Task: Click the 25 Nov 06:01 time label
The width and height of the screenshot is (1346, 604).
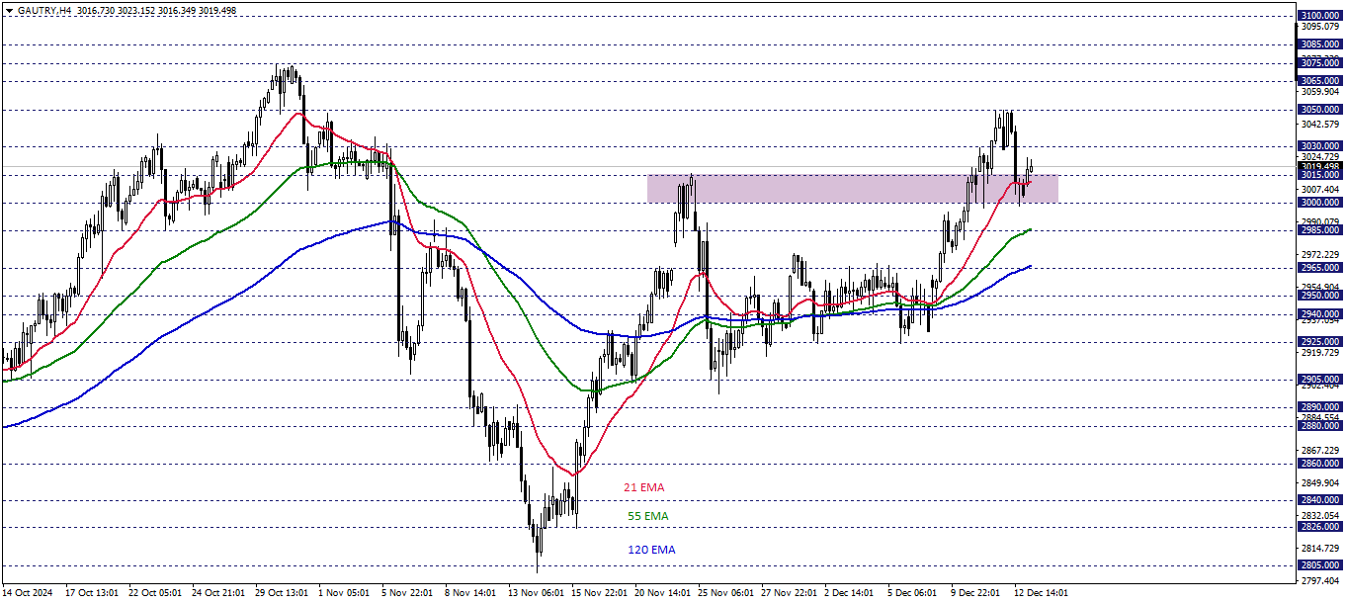Action: click(x=725, y=593)
